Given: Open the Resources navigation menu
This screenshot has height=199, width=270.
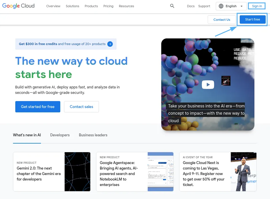Looking at the screenshot, I should point(126,6).
